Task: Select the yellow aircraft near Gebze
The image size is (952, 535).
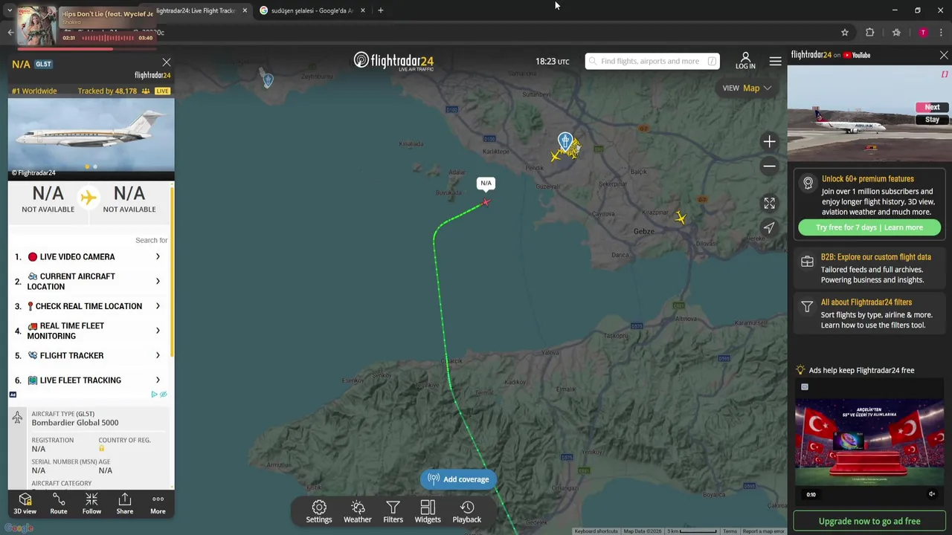Action: pos(681,217)
